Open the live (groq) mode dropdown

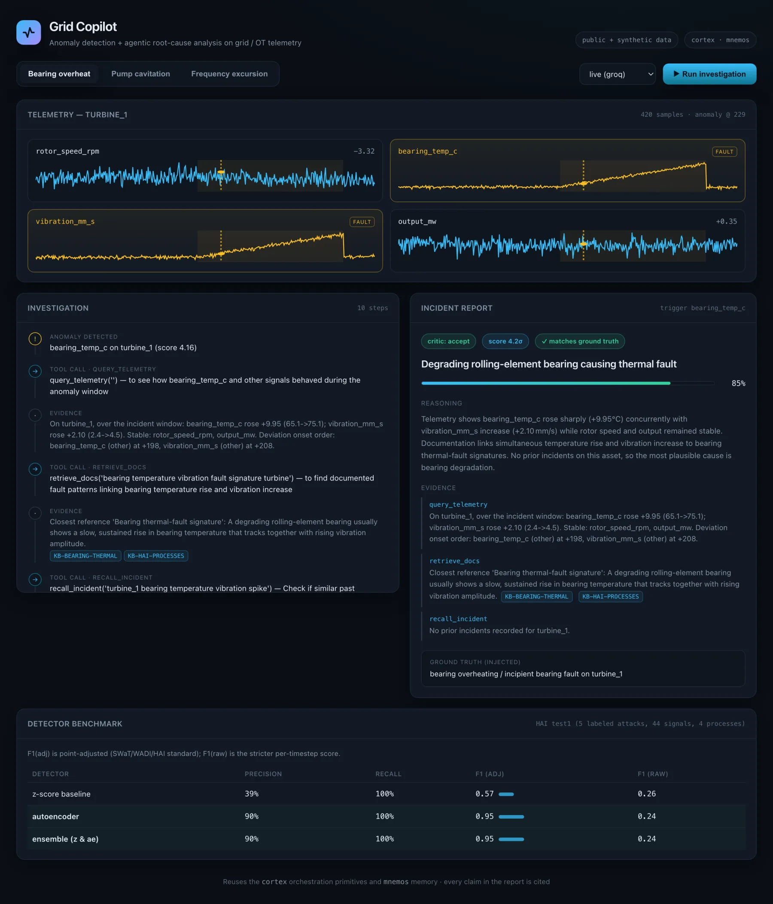pos(617,74)
